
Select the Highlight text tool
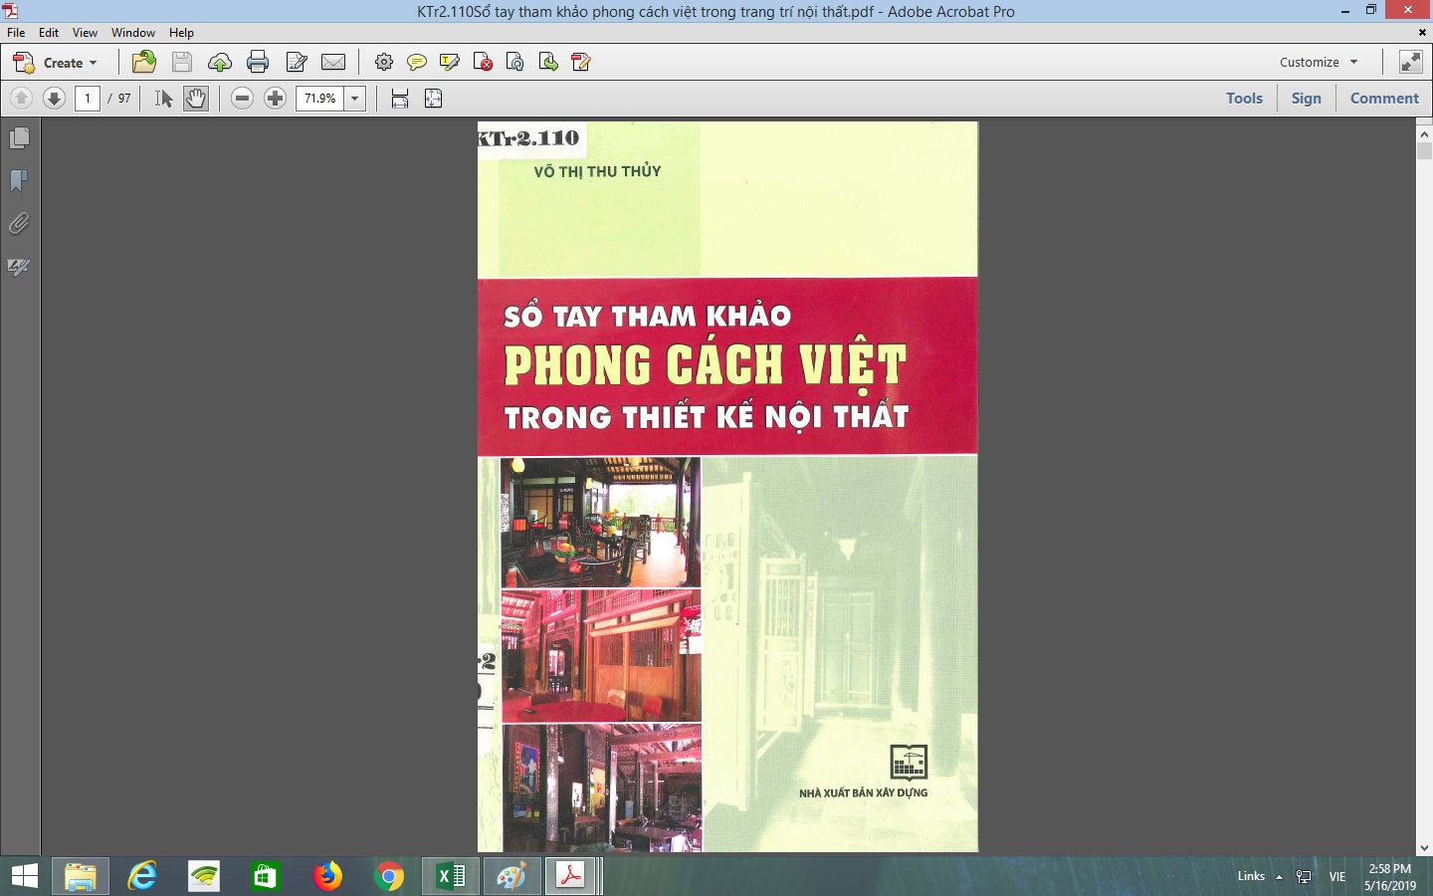[x=450, y=62]
